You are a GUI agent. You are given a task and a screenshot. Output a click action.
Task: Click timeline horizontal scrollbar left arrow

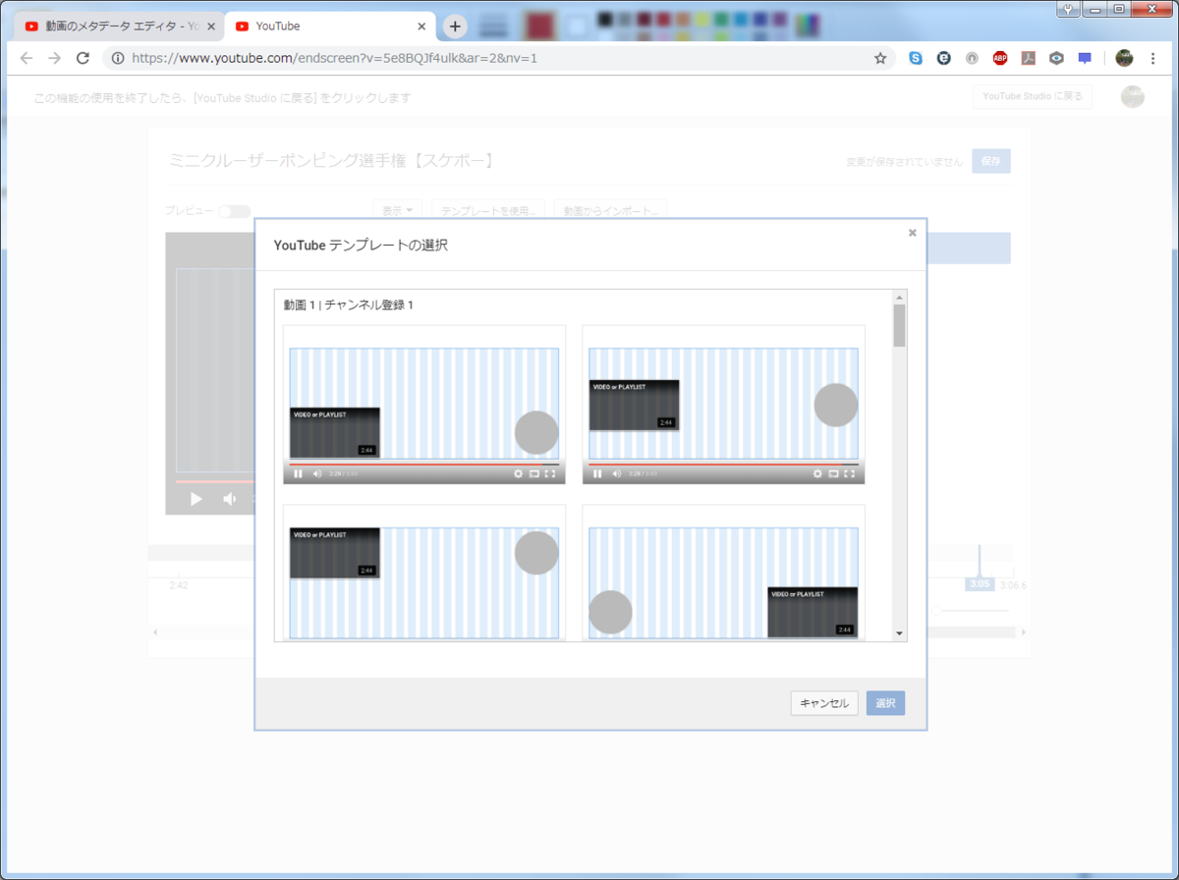154,632
